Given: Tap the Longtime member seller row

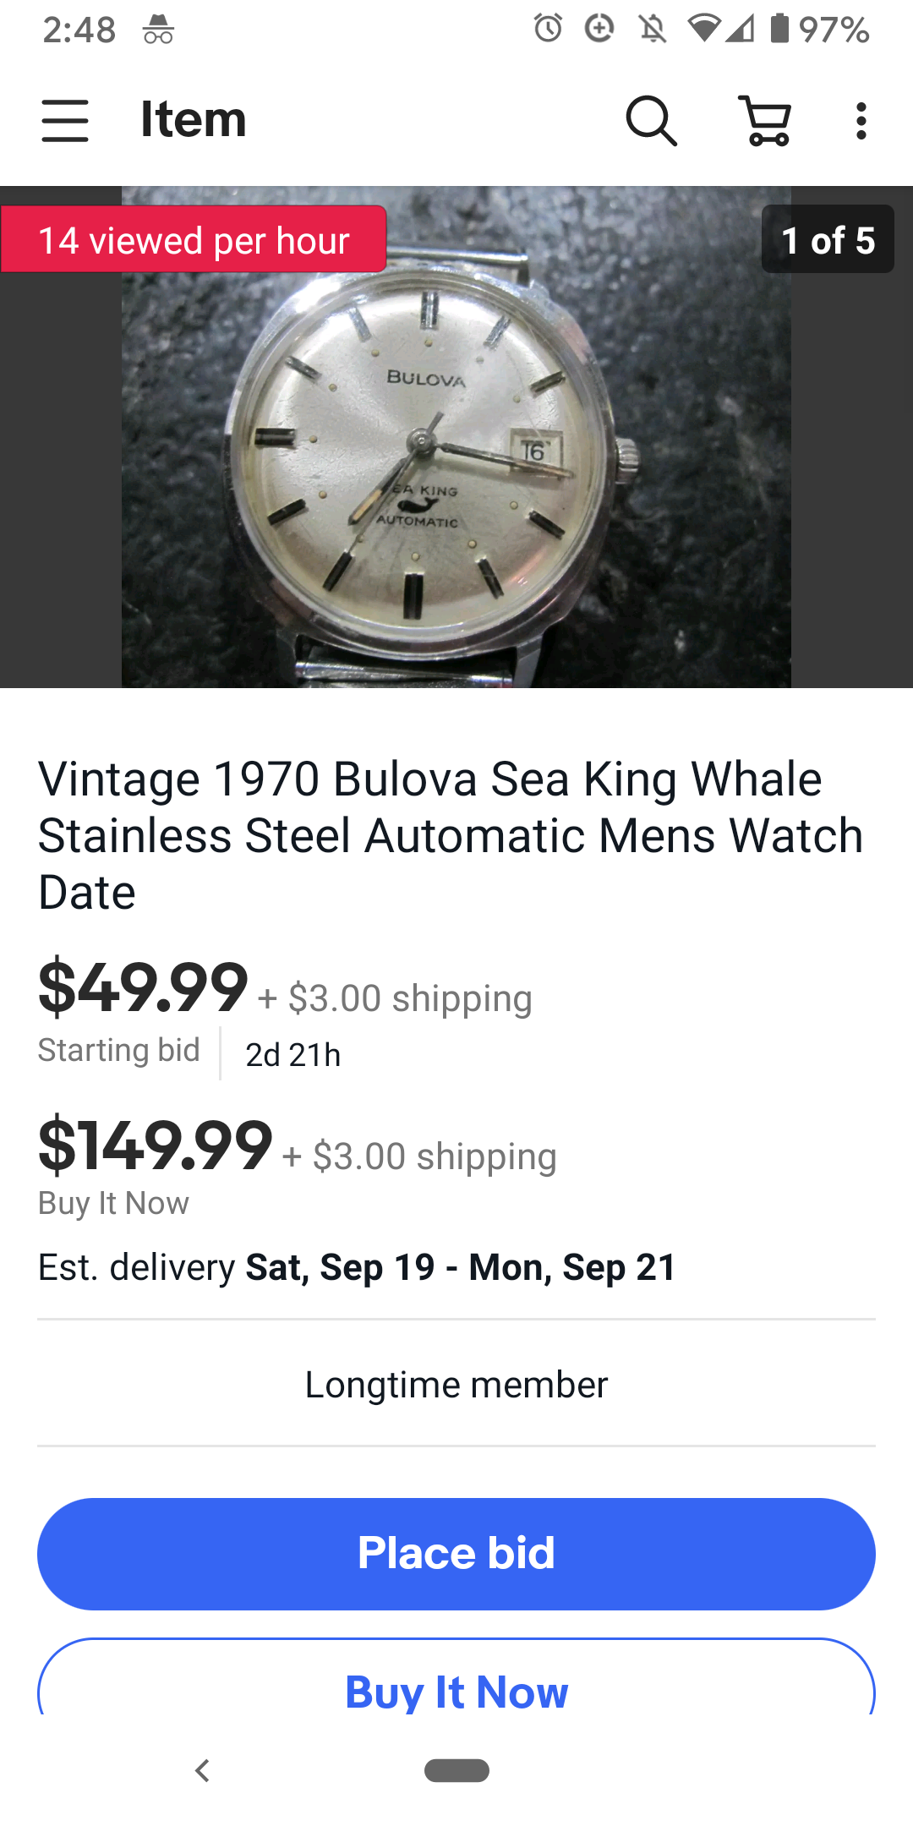Looking at the screenshot, I should click(456, 1385).
